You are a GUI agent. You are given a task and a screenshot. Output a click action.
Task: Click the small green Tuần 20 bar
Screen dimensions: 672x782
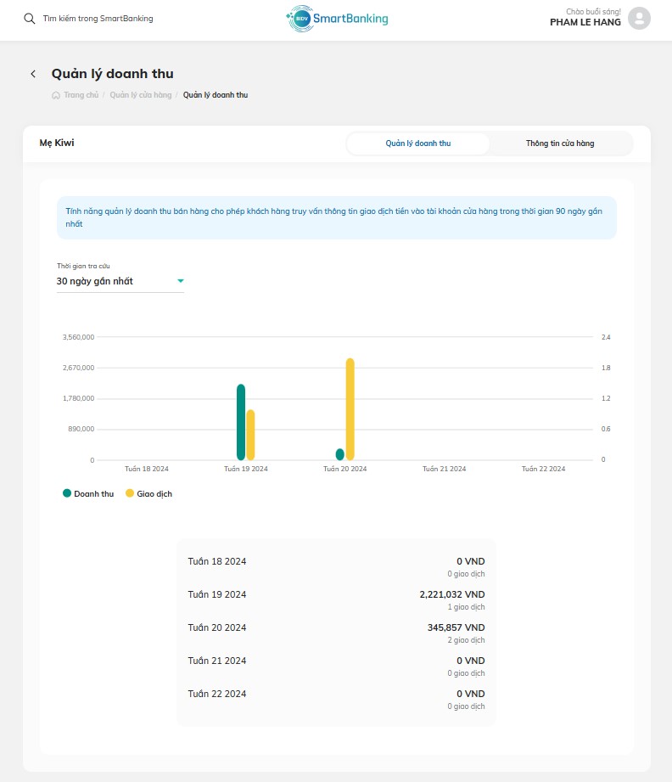click(340, 454)
